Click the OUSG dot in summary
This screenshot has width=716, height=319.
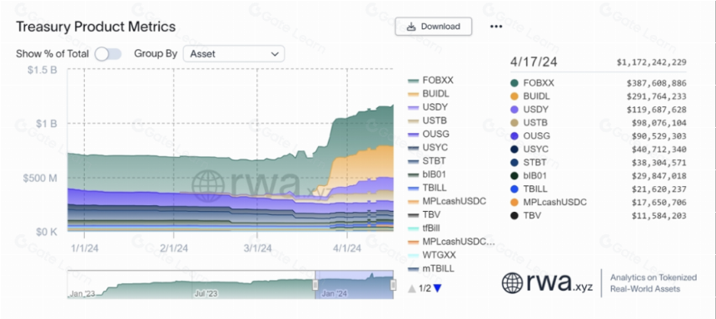pyautogui.click(x=515, y=135)
